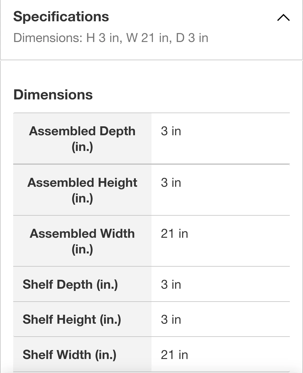Select the dimensions summary text line

click(111, 38)
